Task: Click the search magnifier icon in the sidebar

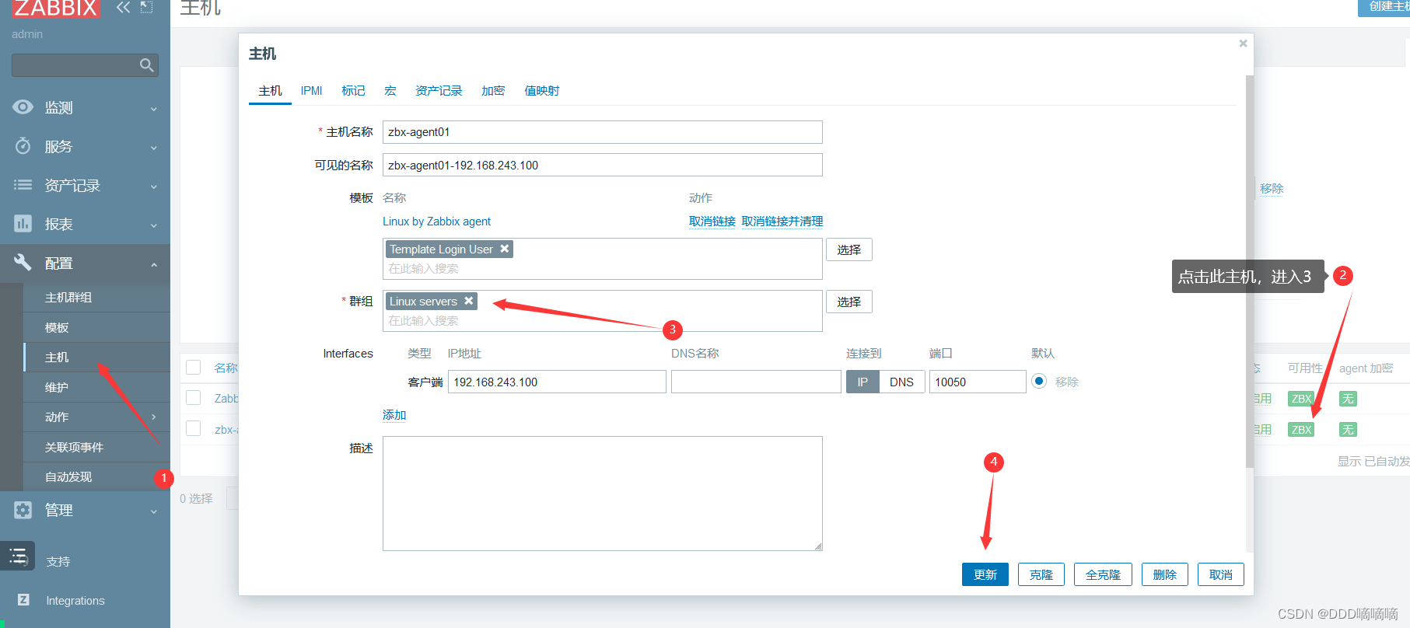Action: click(x=146, y=65)
